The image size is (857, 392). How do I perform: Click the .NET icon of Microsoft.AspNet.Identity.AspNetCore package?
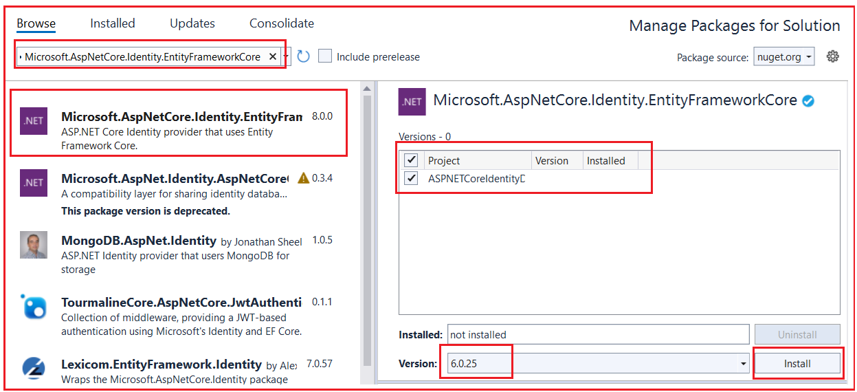pos(34,183)
